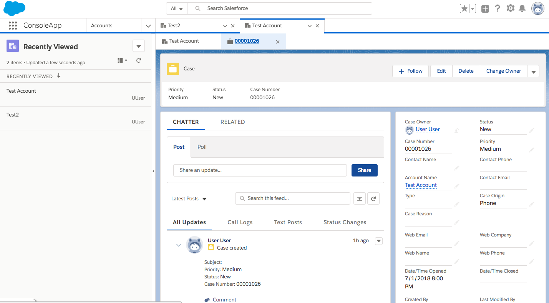Click the yellow Case briefcase icon
Viewport: 549px width, 303px height.
[173, 69]
